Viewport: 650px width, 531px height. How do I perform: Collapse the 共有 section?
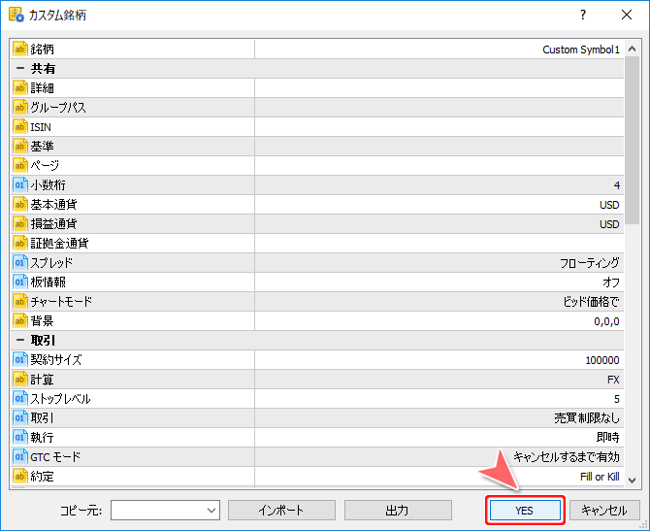(19, 68)
